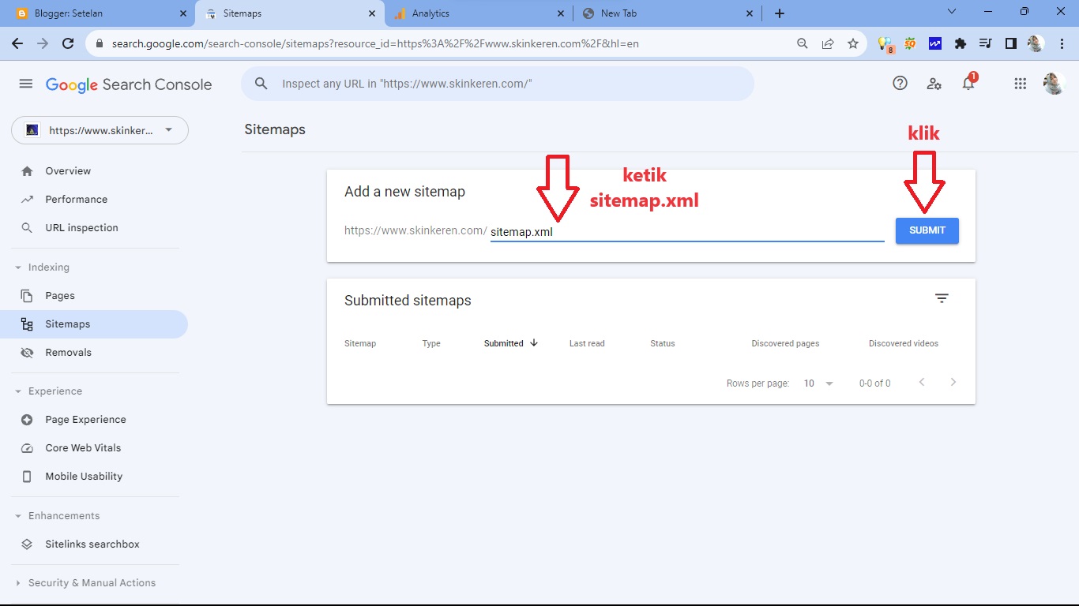Open the Google account avatar in Search Console
This screenshot has height=606, width=1079.
point(1054,84)
